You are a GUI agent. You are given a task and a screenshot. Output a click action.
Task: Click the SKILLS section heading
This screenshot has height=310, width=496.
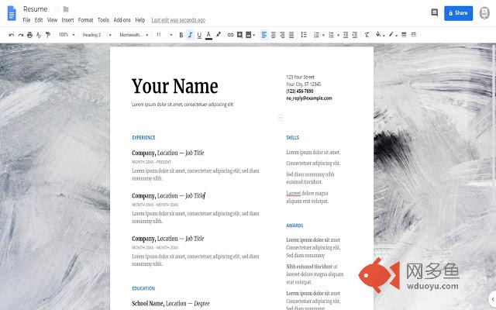[293, 138]
